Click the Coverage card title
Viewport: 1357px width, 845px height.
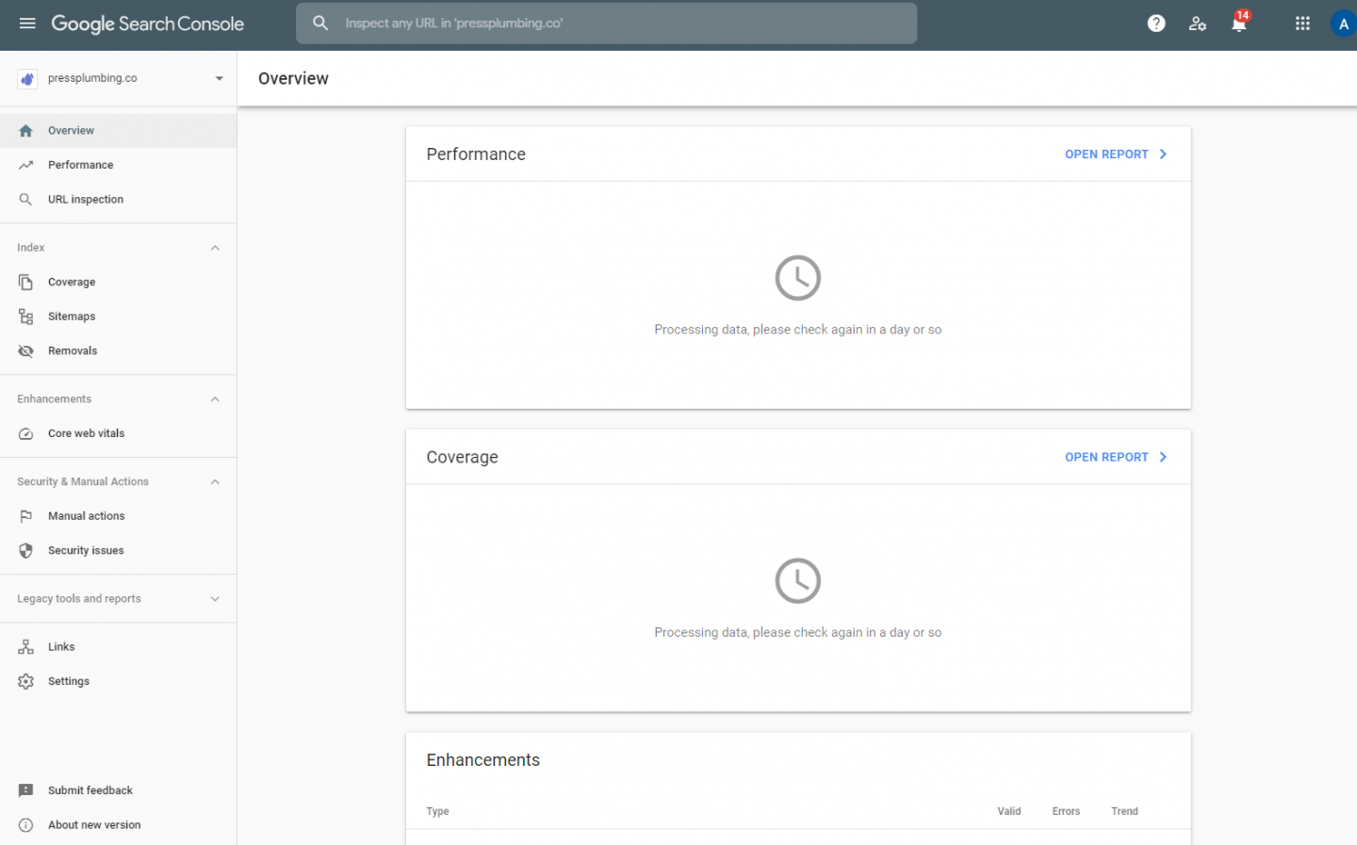point(462,458)
